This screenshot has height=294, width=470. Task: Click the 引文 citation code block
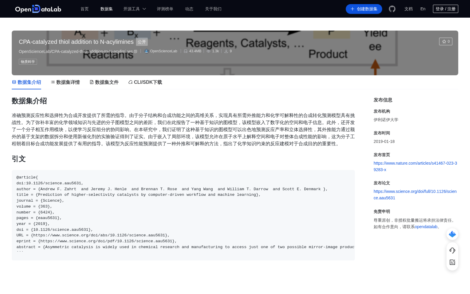pyautogui.click(x=183, y=215)
